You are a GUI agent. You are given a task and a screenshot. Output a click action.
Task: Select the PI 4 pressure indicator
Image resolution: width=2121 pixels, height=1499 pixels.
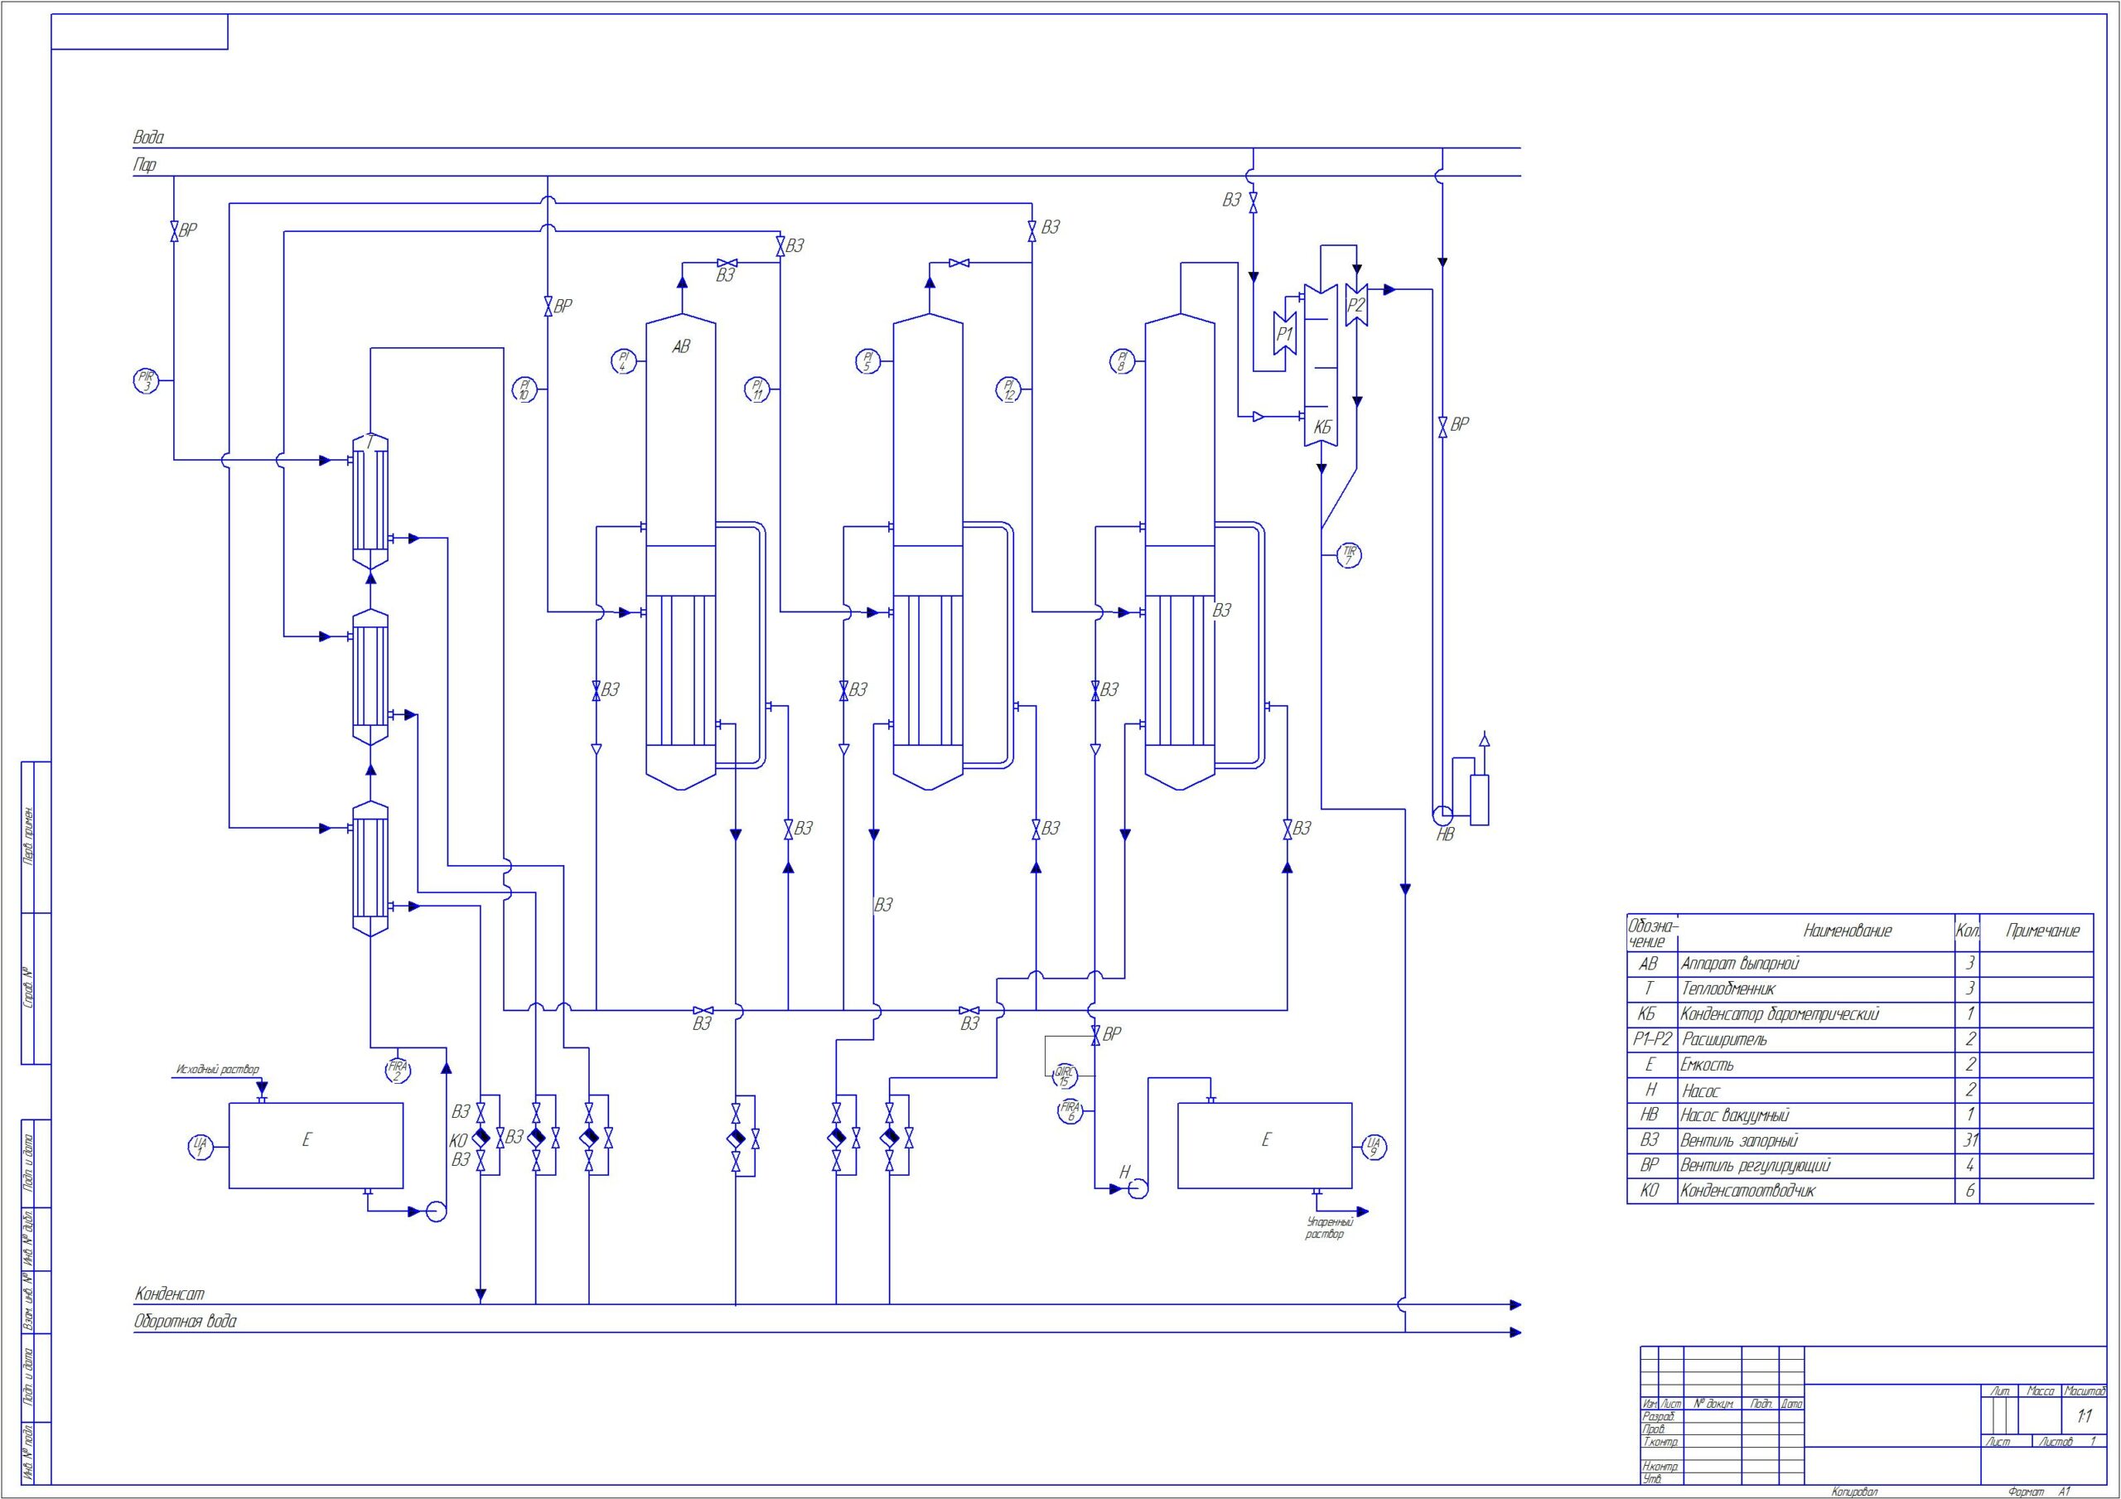coord(624,361)
